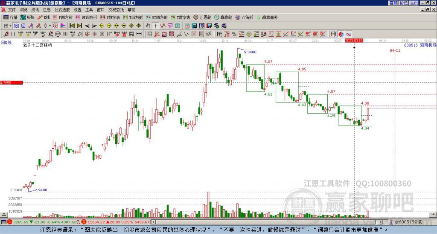Open the 设置 menu
The image size is (437, 234).
(78, 10)
